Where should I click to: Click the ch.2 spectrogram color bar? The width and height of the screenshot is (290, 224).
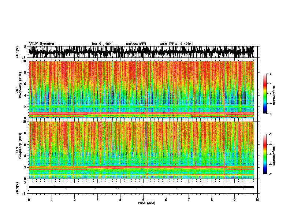click(x=265, y=154)
